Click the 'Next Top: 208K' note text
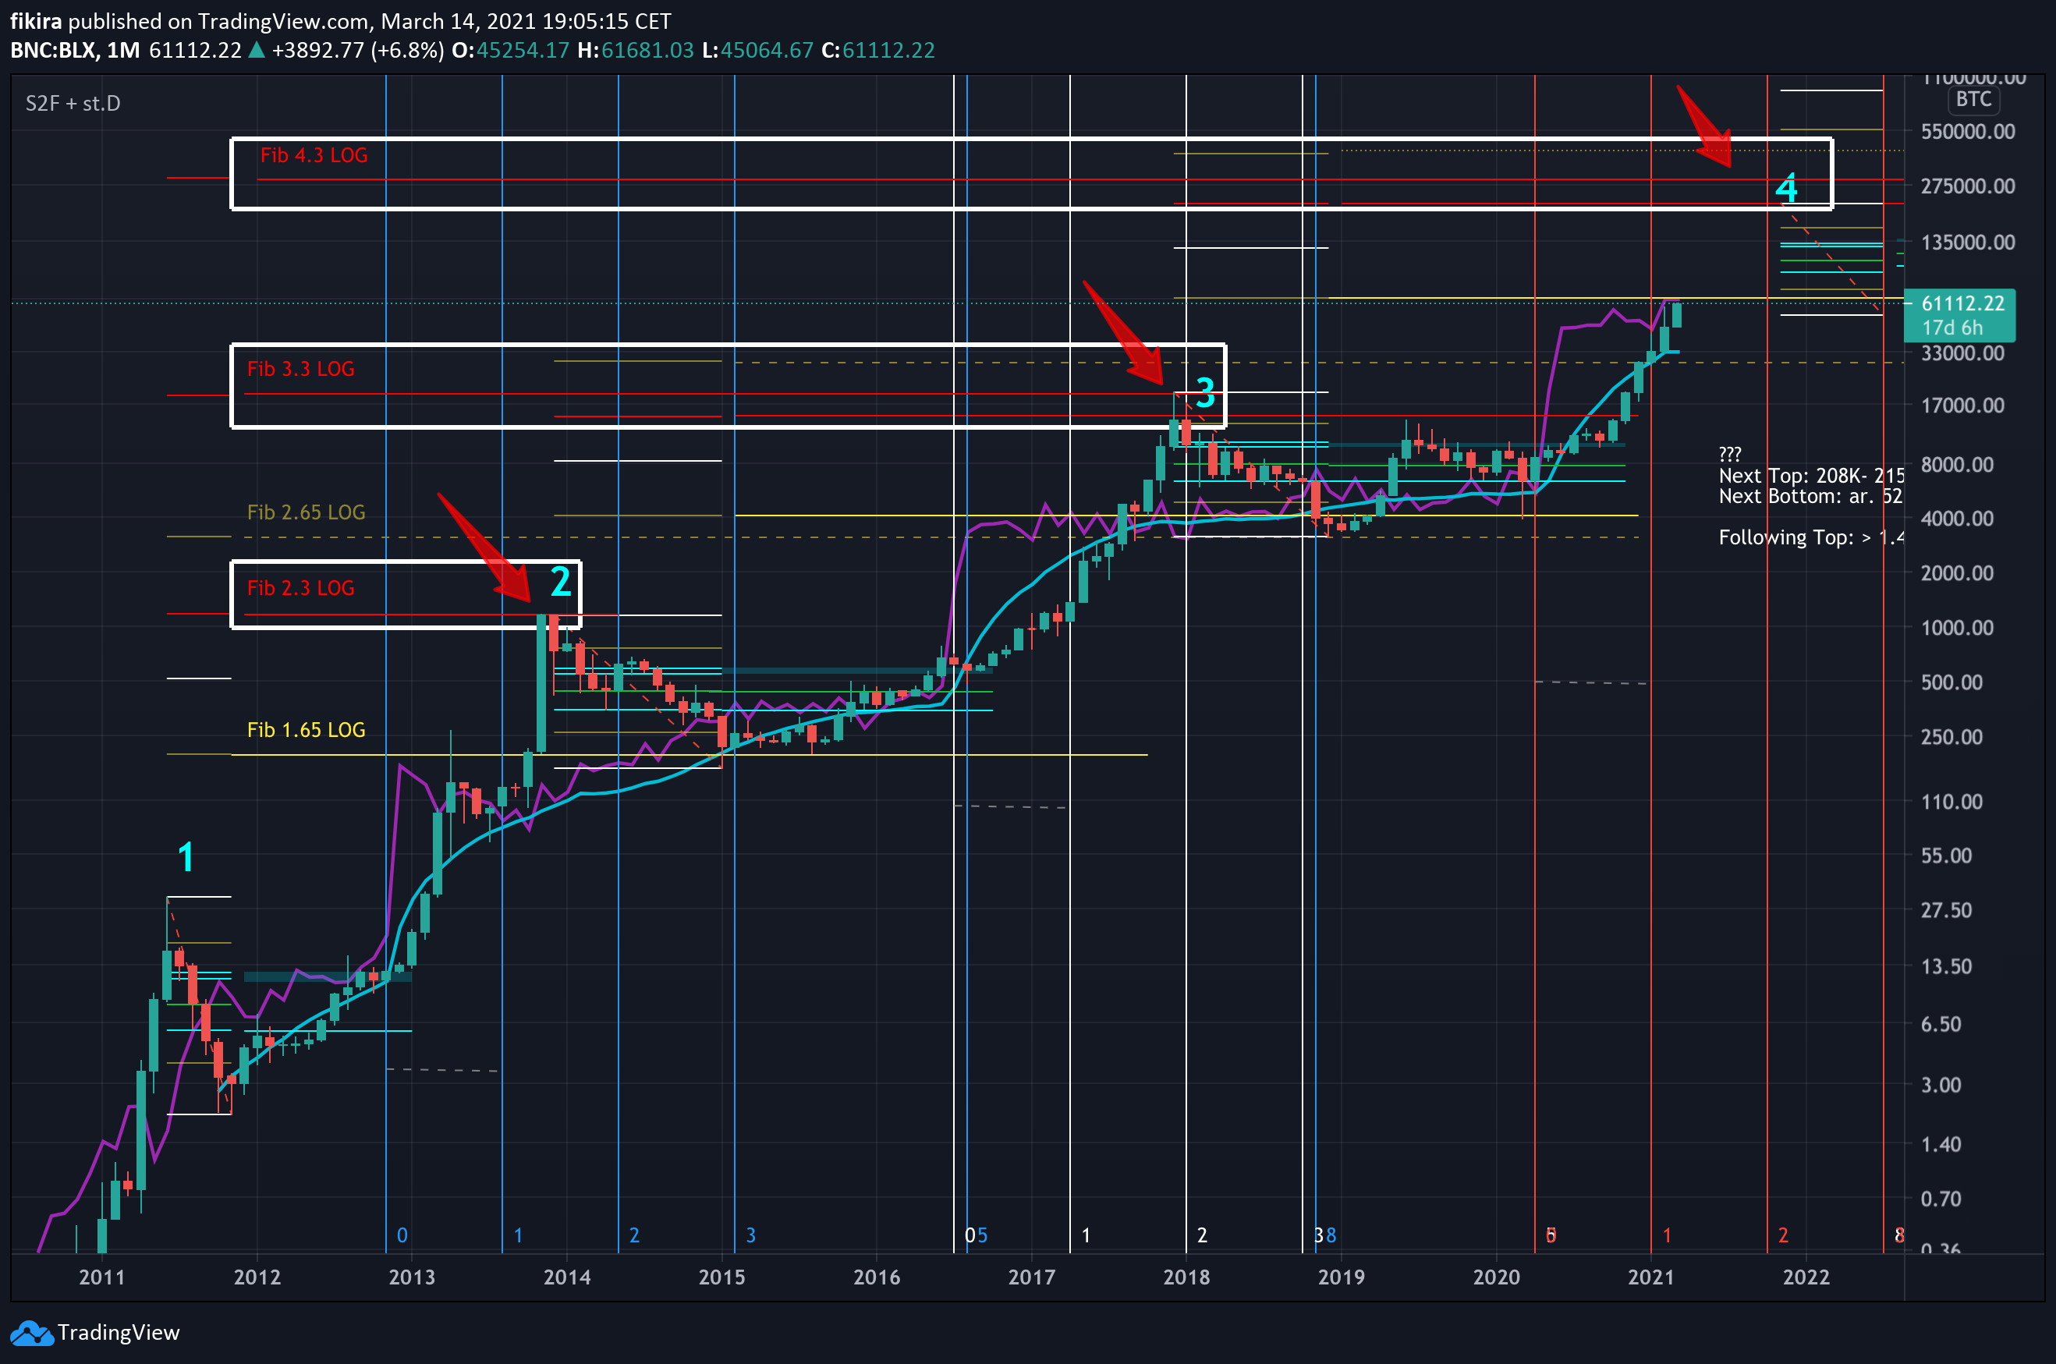The image size is (2056, 1364). click(1810, 476)
